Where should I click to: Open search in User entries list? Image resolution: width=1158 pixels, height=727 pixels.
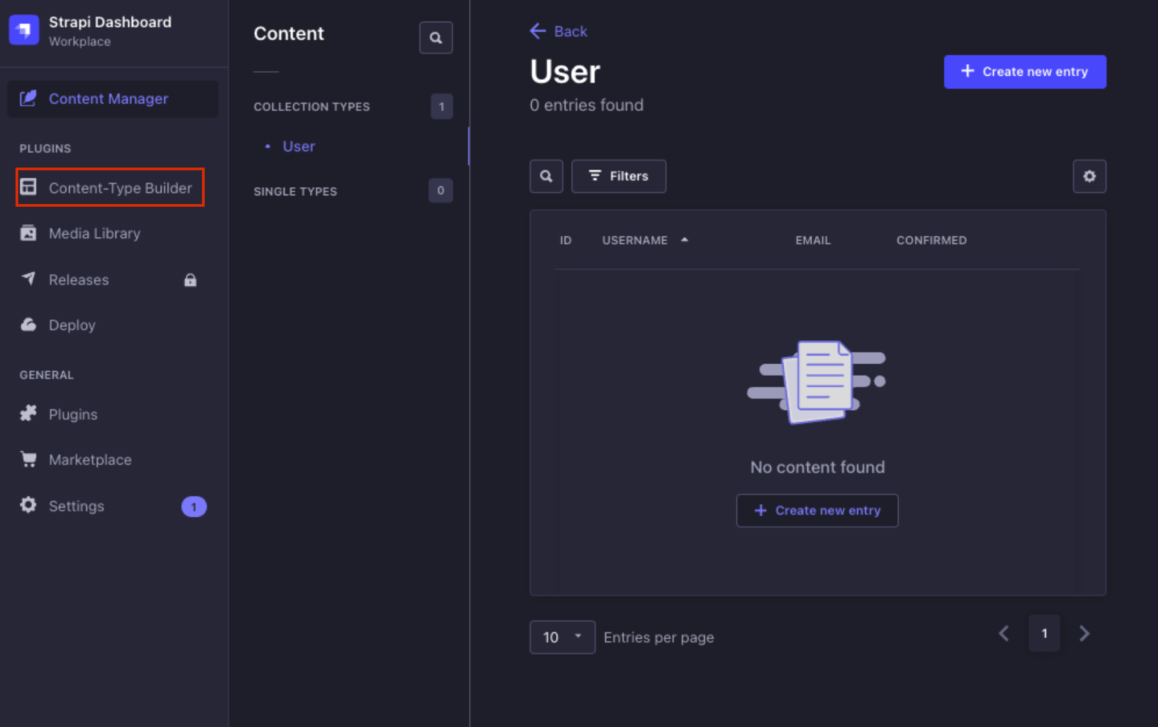click(x=547, y=176)
